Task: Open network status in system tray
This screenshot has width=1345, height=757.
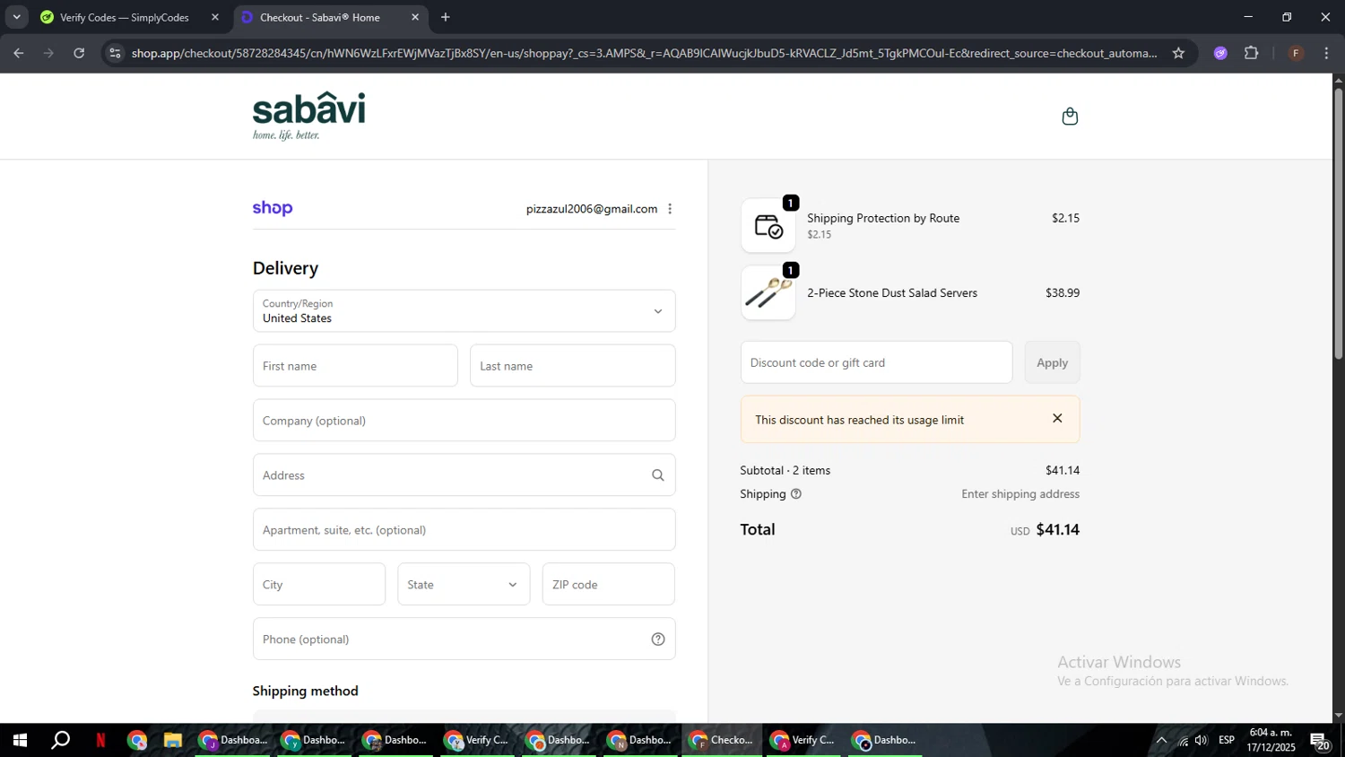Action: (x=1183, y=740)
